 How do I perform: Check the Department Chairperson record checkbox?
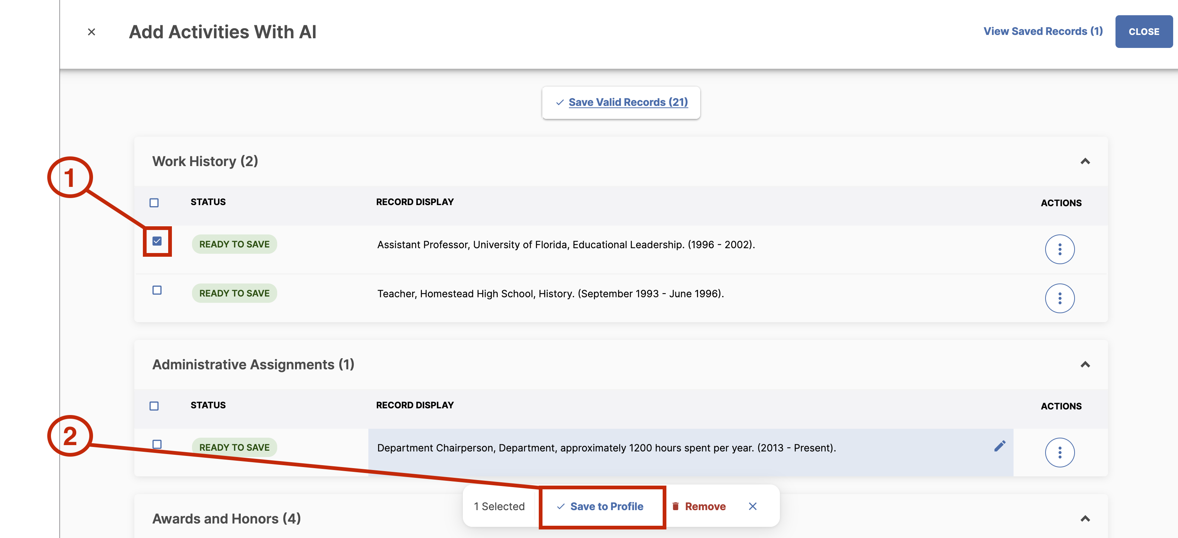pyautogui.click(x=157, y=444)
